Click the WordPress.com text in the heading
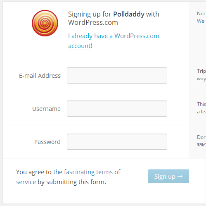The image size is (206, 206). (93, 22)
